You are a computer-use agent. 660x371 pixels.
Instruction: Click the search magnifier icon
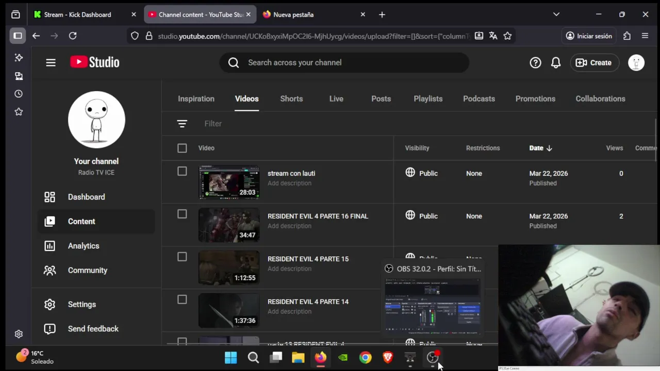tap(234, 63)
